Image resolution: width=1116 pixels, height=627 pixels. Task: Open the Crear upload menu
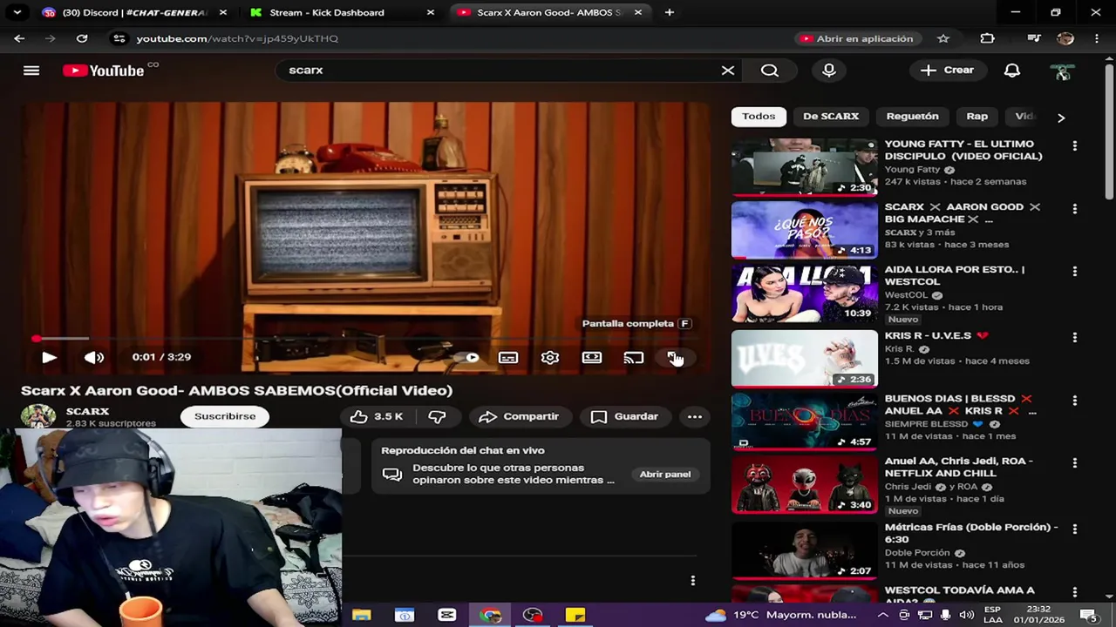coord(948,71)
